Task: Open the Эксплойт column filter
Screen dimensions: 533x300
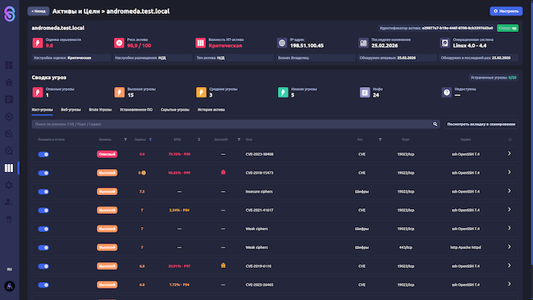Action: (x=239, y=139)
